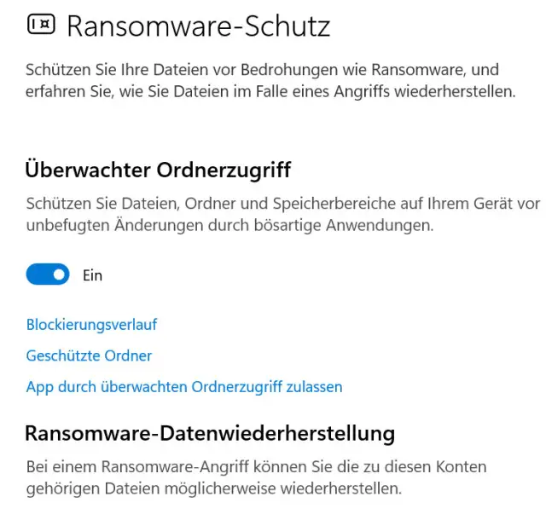Image resolution: width=546 pixels, height=520 pixels.
Task: Select the Überwachter Ordnerzugriff section heading
Action: tap(159, 170)
